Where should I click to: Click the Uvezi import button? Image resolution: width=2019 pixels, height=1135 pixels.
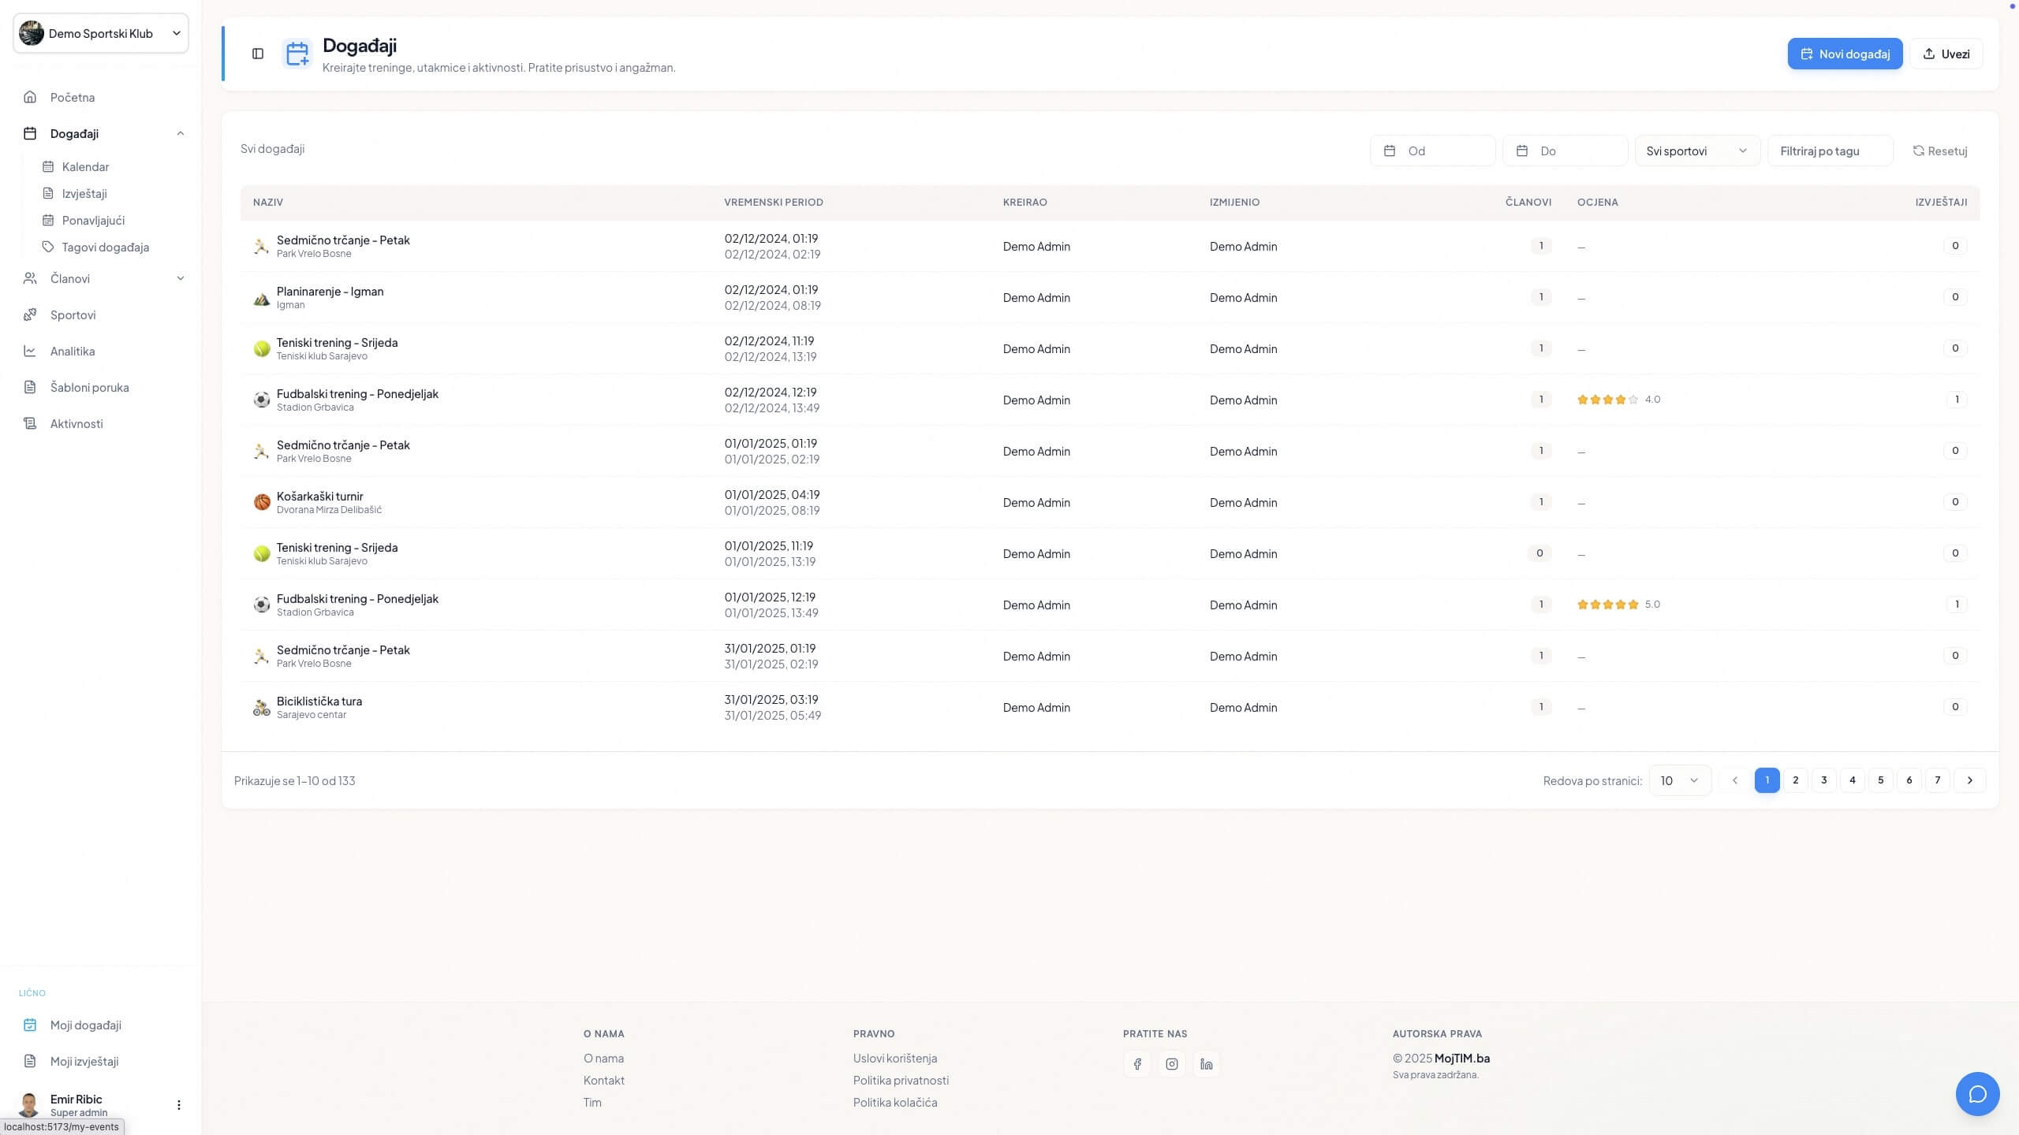tap(1946, 54)
